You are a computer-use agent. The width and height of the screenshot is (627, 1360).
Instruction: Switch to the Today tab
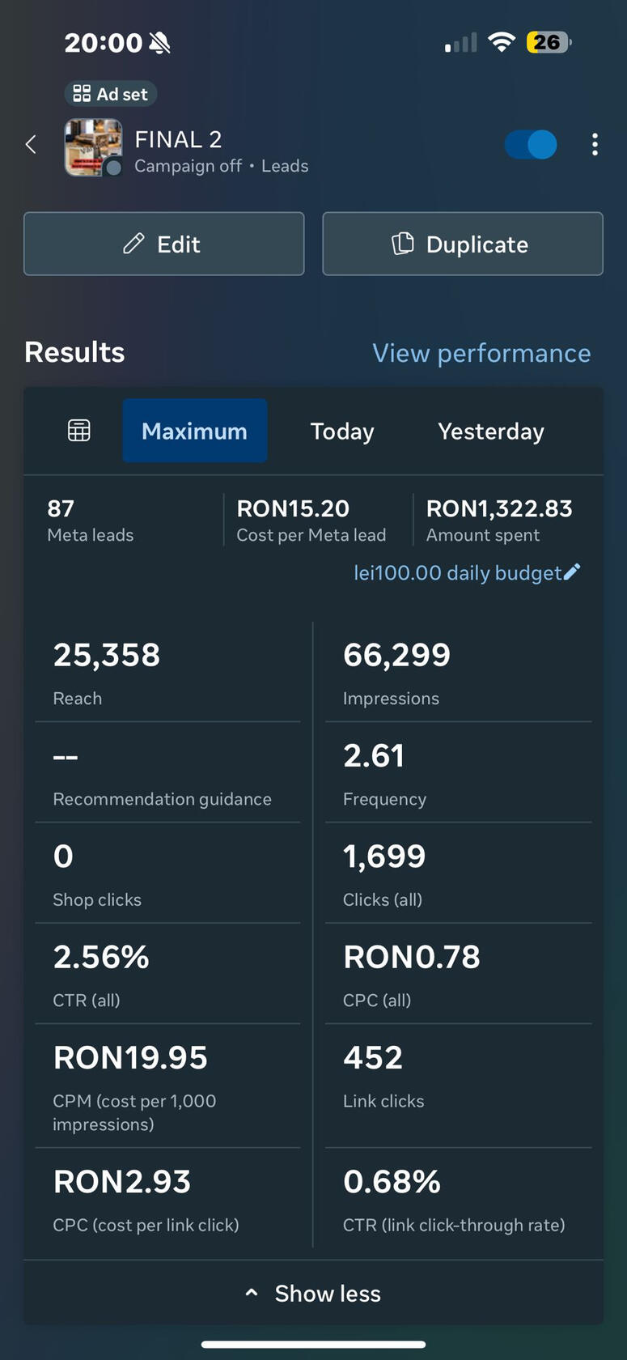coord(342,431)
